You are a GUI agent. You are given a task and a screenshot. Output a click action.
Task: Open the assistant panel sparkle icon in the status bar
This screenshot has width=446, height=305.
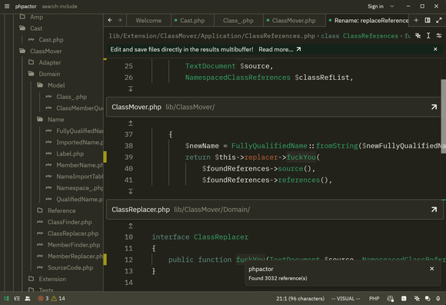417,298
